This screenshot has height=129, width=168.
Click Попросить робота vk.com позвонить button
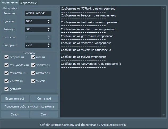pos(29,106)
